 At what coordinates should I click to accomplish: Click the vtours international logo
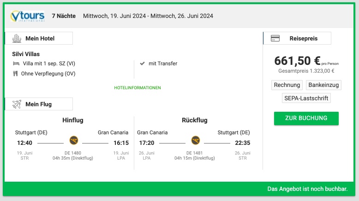28,16
